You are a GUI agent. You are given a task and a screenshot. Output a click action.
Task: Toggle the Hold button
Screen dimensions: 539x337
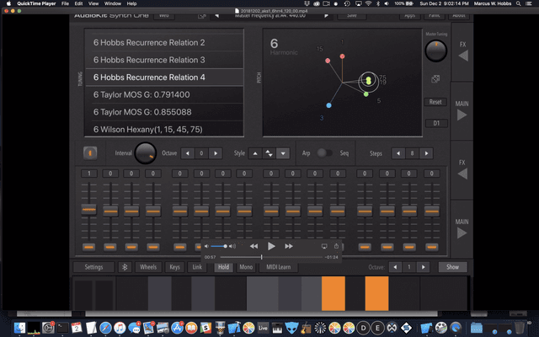click(x=223, y=267)
